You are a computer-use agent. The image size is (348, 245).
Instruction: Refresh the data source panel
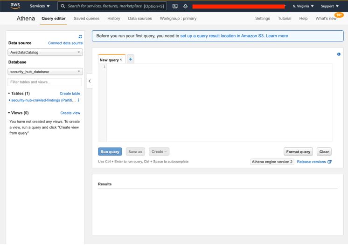(x=80, y=36)
